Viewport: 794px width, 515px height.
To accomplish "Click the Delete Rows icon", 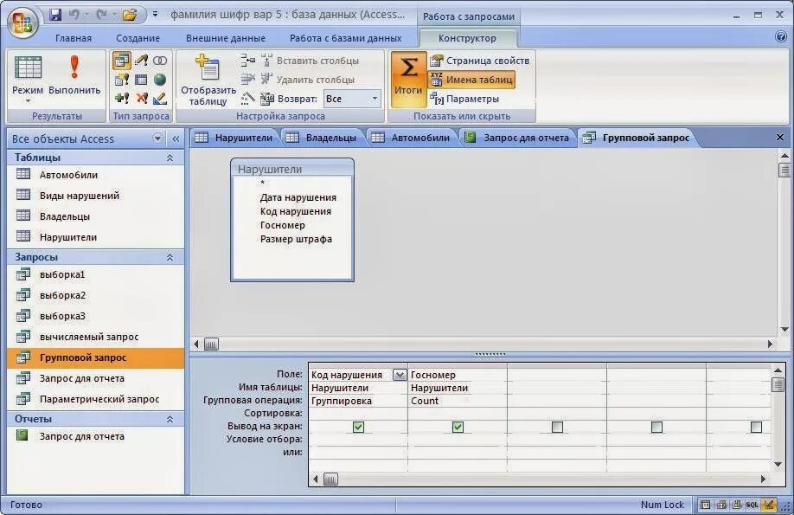I will point(247,79).
